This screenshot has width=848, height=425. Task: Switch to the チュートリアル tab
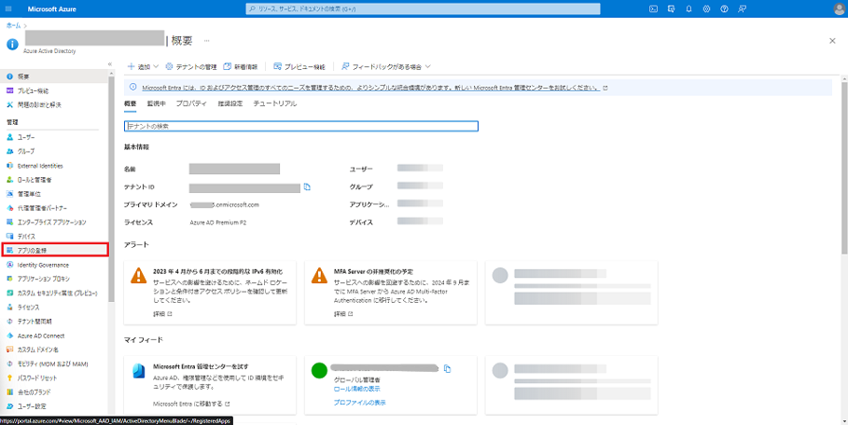pos(274,103)
